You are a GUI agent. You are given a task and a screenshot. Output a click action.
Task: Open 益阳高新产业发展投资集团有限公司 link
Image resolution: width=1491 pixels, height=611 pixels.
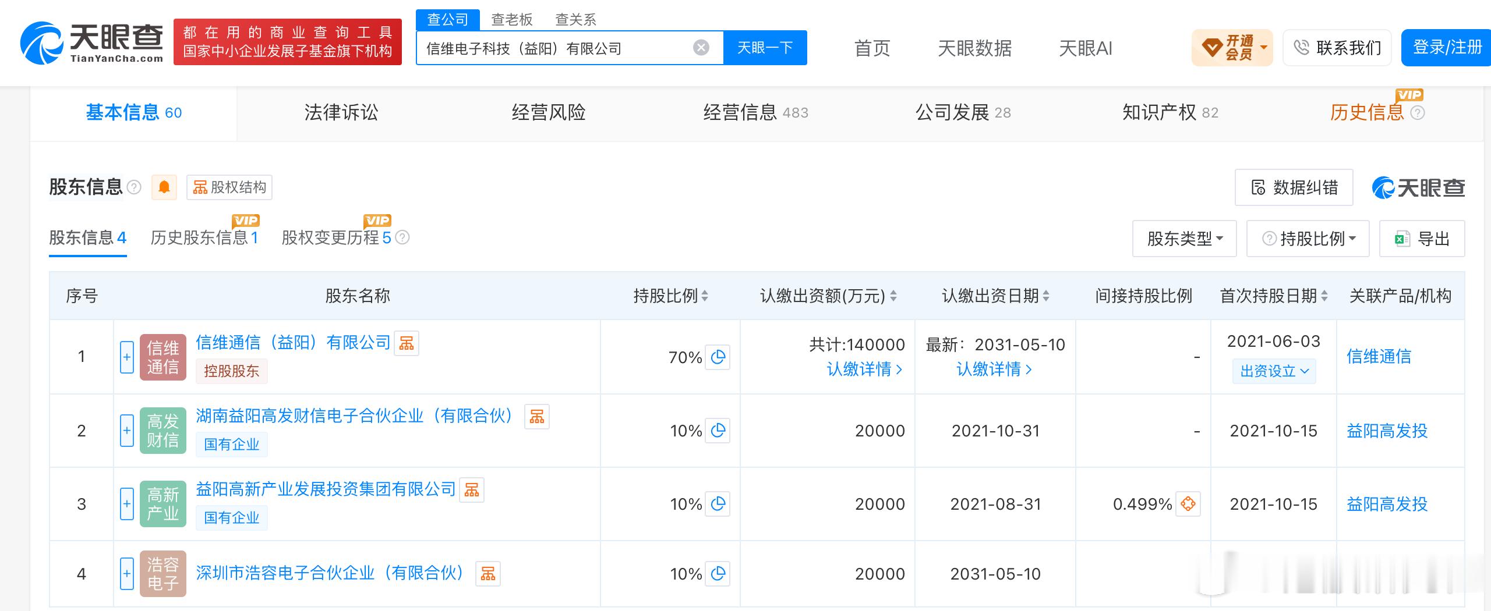coord(326,489)
